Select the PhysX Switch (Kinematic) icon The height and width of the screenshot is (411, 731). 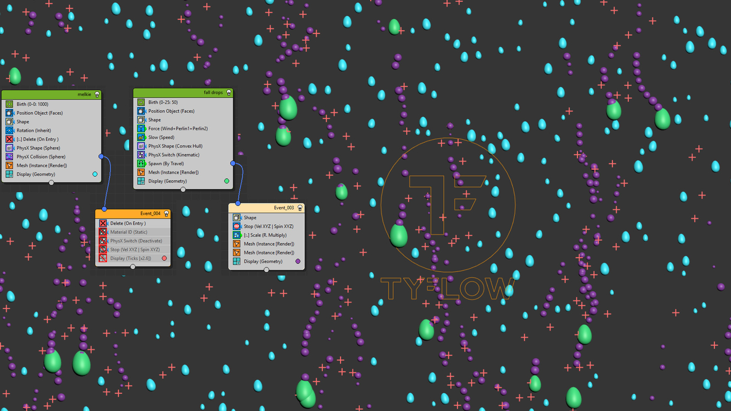(x=141, y=155)
